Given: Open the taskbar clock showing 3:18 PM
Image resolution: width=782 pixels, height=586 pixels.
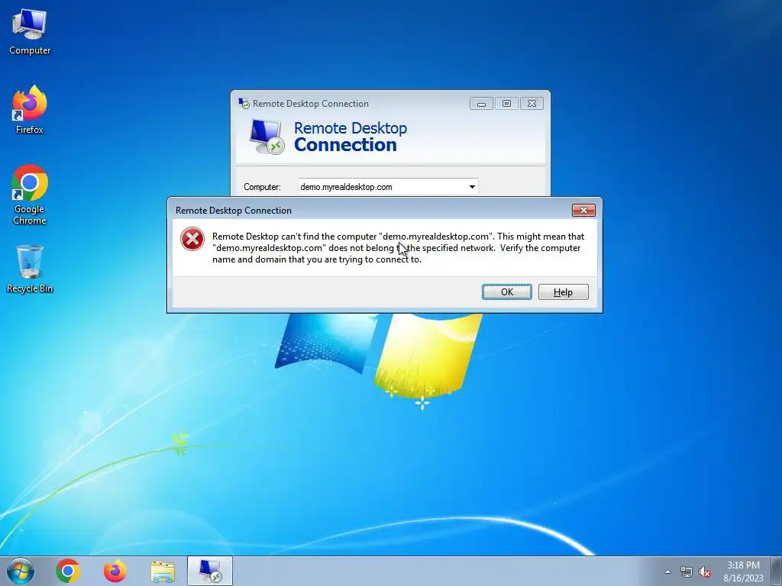Looking at the screenshot, I should (x=743, y=571).
